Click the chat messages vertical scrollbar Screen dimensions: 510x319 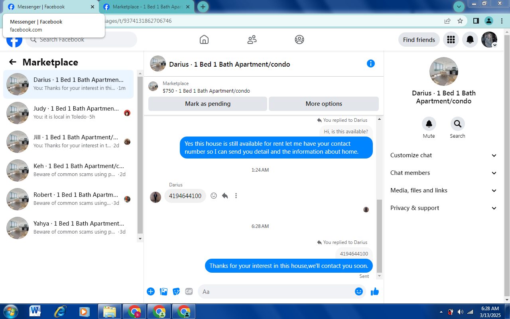pyautogui.click(x=379, y=236)
